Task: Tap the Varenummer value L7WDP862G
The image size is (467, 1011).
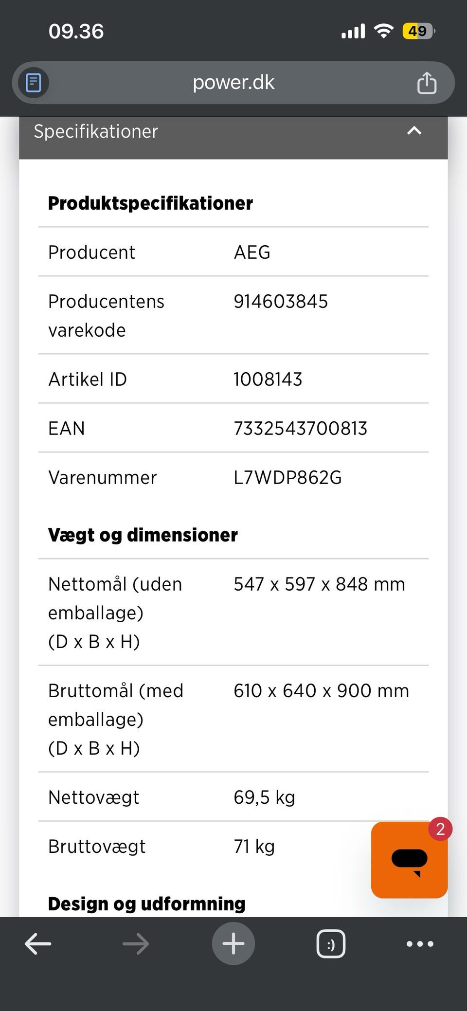Action: point(287,478)
